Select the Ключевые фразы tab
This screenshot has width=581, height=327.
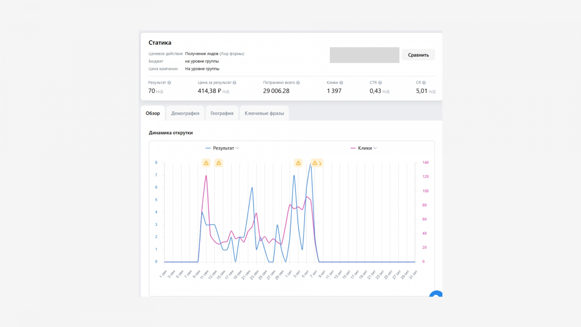coord(264,113)
